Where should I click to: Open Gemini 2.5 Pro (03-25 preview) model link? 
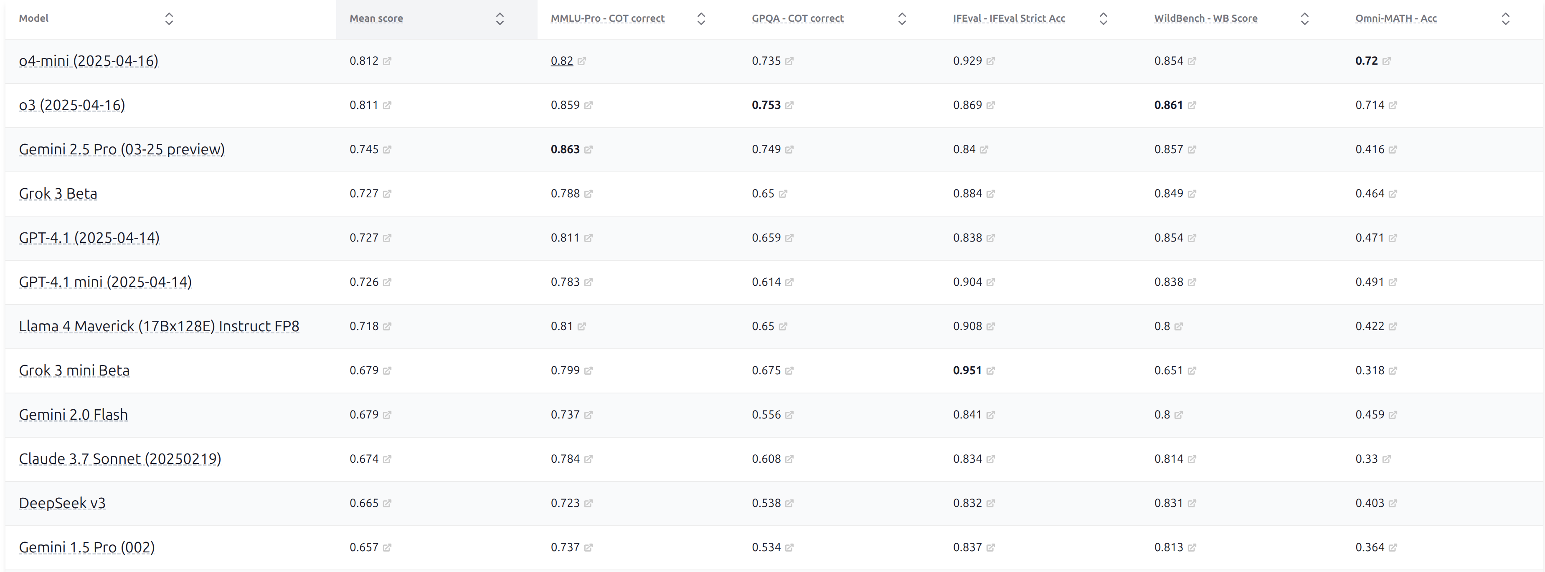click(x=122, y=149)
